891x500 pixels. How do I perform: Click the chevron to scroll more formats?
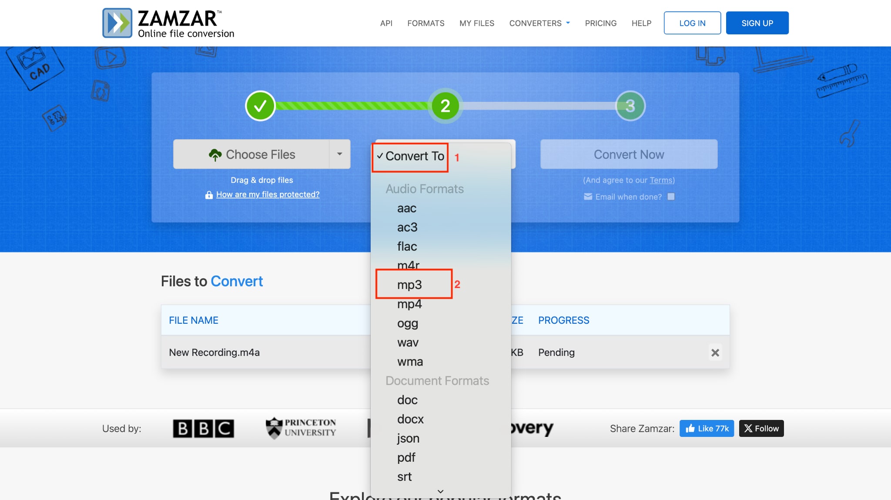click(440, 491)
